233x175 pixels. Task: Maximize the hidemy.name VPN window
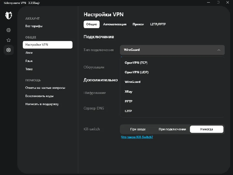(x=218, y=3)
